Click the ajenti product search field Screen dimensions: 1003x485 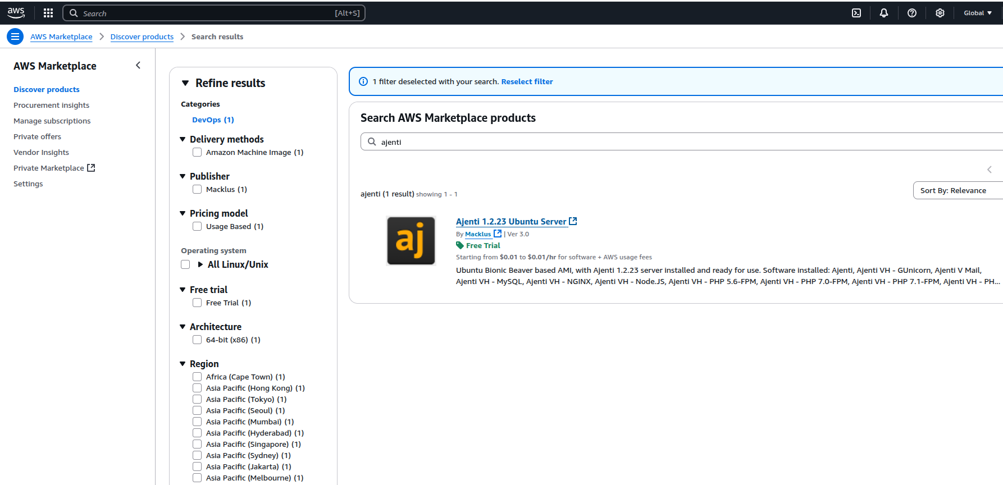click(682, 142)
